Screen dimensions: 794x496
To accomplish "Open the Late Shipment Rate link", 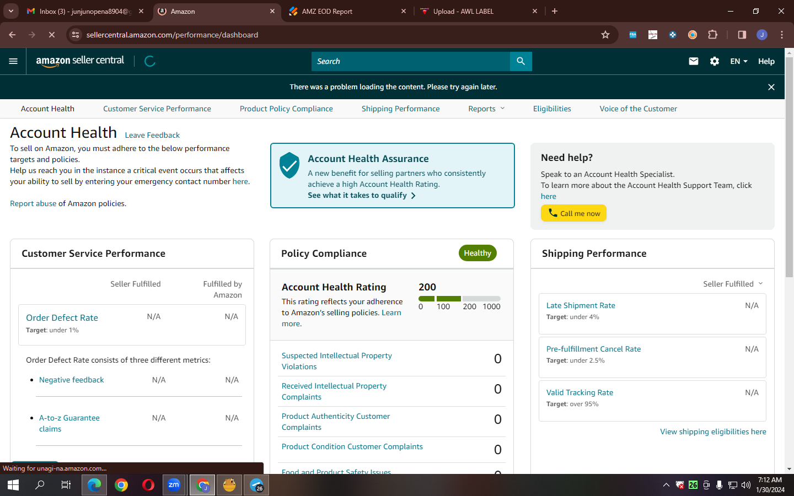I will [581, 305].
